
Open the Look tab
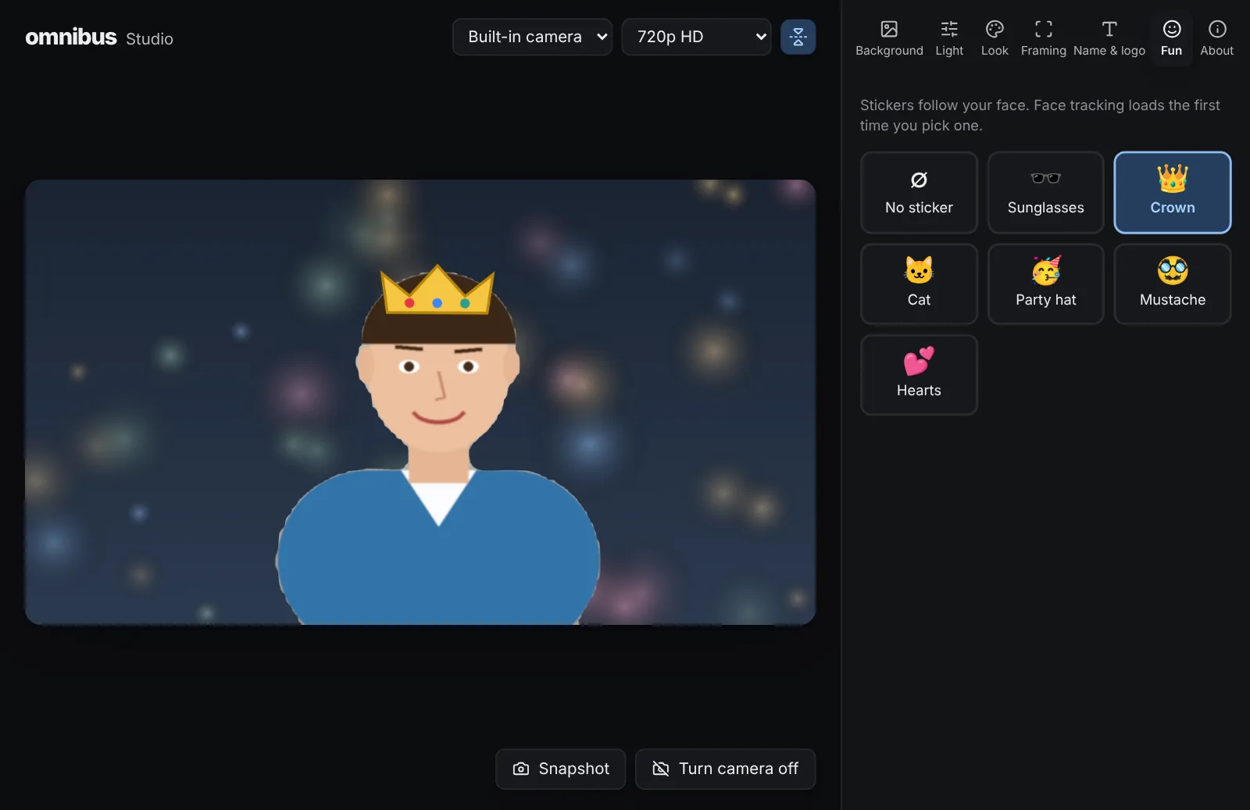tap(995, 38)
